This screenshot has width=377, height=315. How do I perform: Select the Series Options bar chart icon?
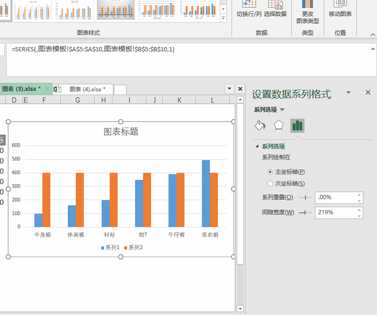pos(297,125)
